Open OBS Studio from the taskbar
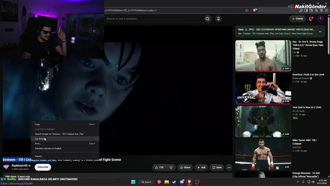This screenshot has height=186, width=330. pyautogui.click(x=197, y=182)
